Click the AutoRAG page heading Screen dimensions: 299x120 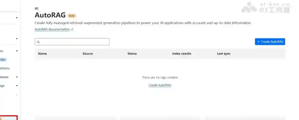pos(50,15)
